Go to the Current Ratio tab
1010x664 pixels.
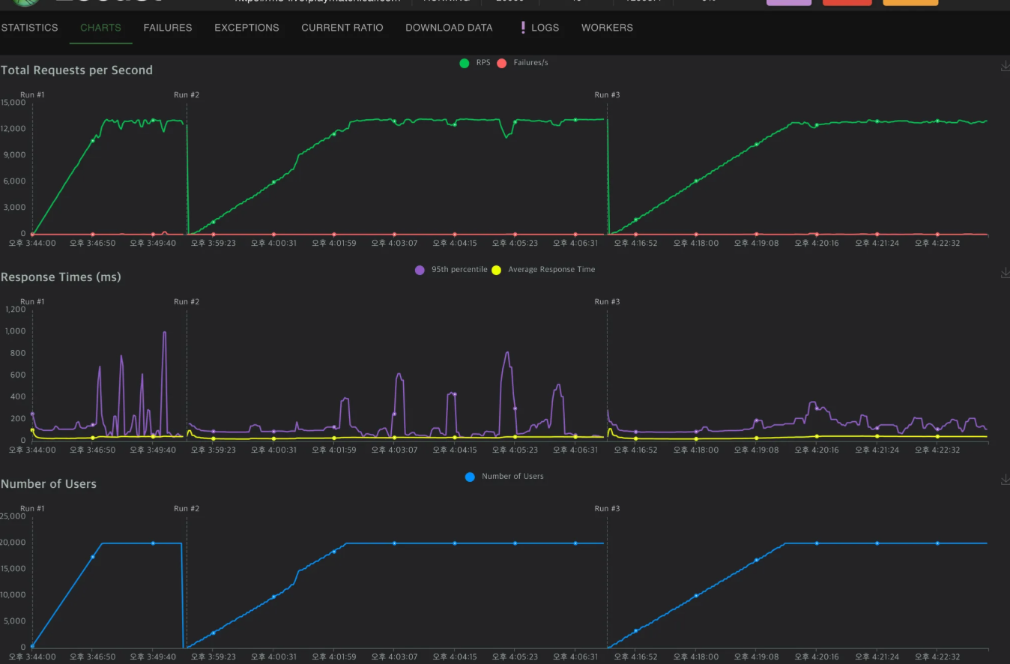point(342,28)
